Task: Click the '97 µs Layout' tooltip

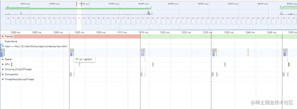Action: [84, 59]
